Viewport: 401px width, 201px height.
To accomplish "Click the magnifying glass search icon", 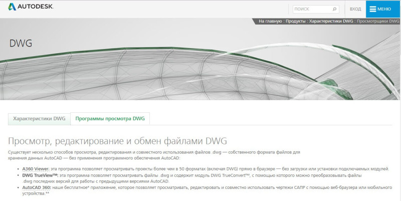I will [x=334, y=9].
